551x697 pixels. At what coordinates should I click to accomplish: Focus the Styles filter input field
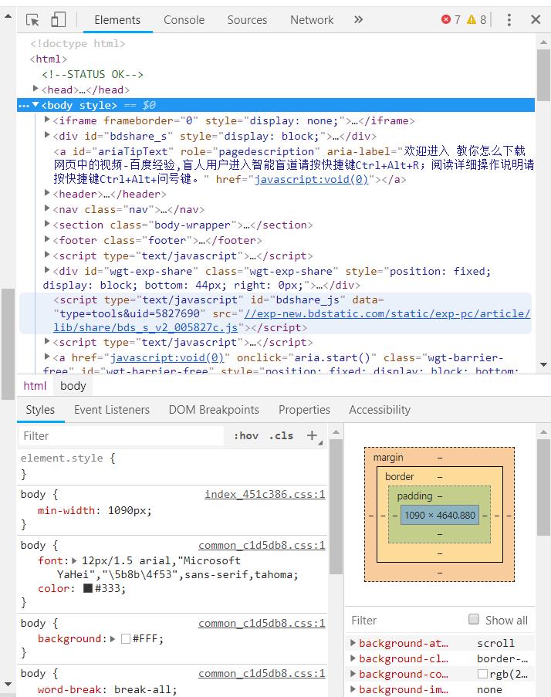[121, 435]
